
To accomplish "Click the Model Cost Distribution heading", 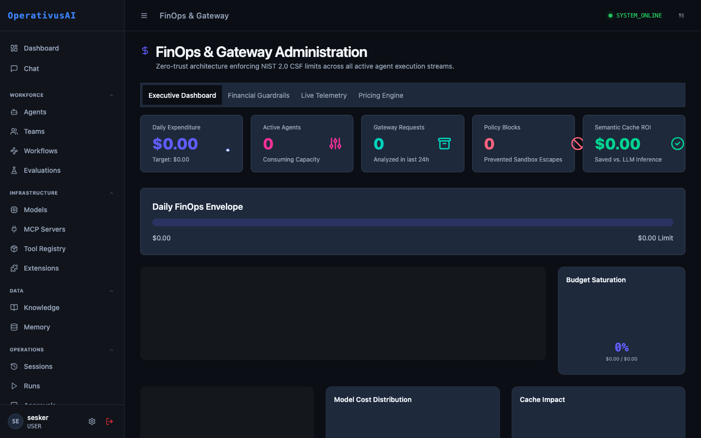I will tap(373, 400).
